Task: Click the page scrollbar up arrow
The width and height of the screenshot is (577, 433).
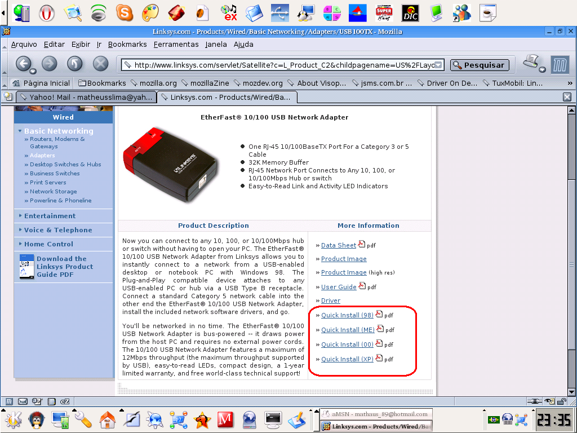Action: (x=571, y=110)
